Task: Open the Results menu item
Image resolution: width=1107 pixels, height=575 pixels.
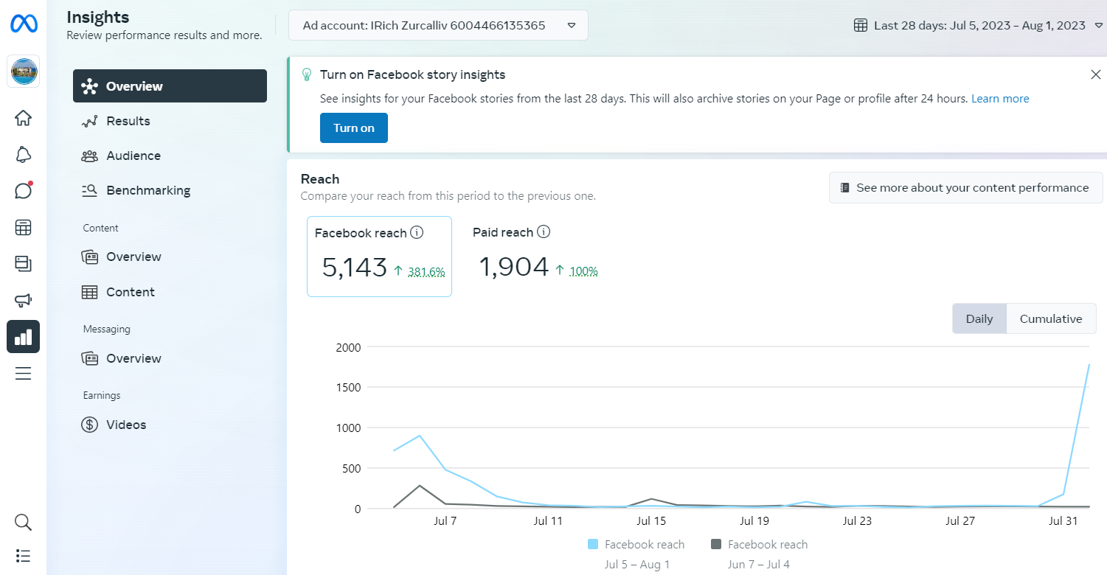Action: [x=128, y=121]
